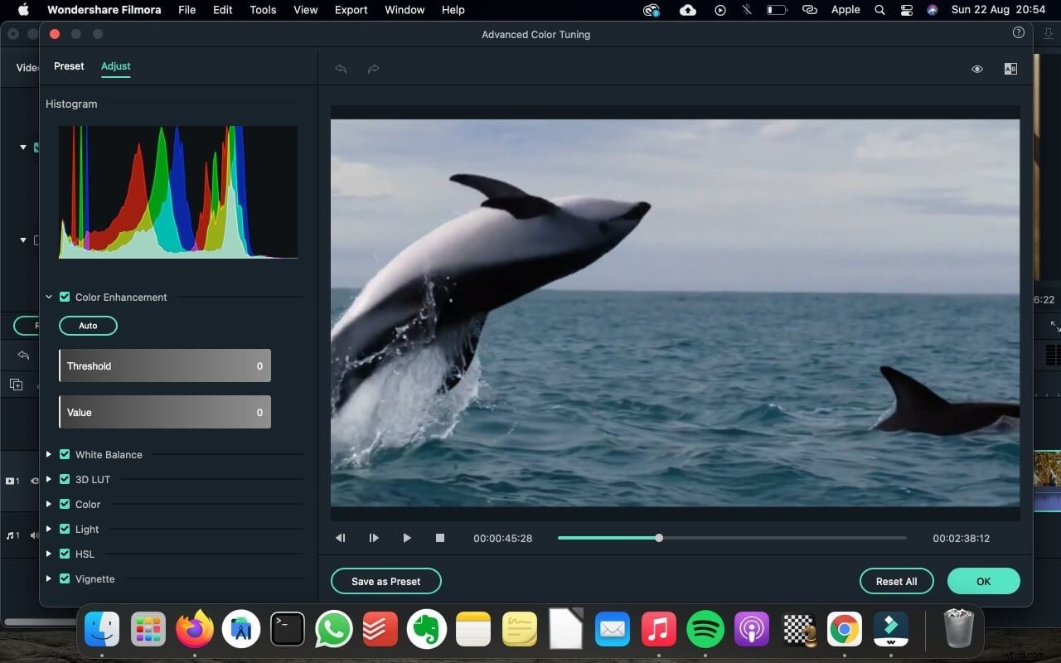The image size is (1061, 663).
Task: Uncheck the White Balance option
Action: click(65, 454)
